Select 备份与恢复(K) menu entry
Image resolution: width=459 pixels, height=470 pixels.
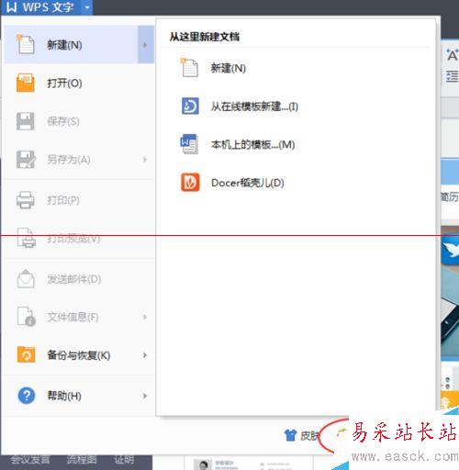click(x=79, y=355)
